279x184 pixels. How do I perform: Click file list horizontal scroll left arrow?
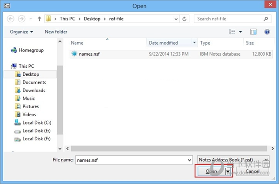[67, 148]
